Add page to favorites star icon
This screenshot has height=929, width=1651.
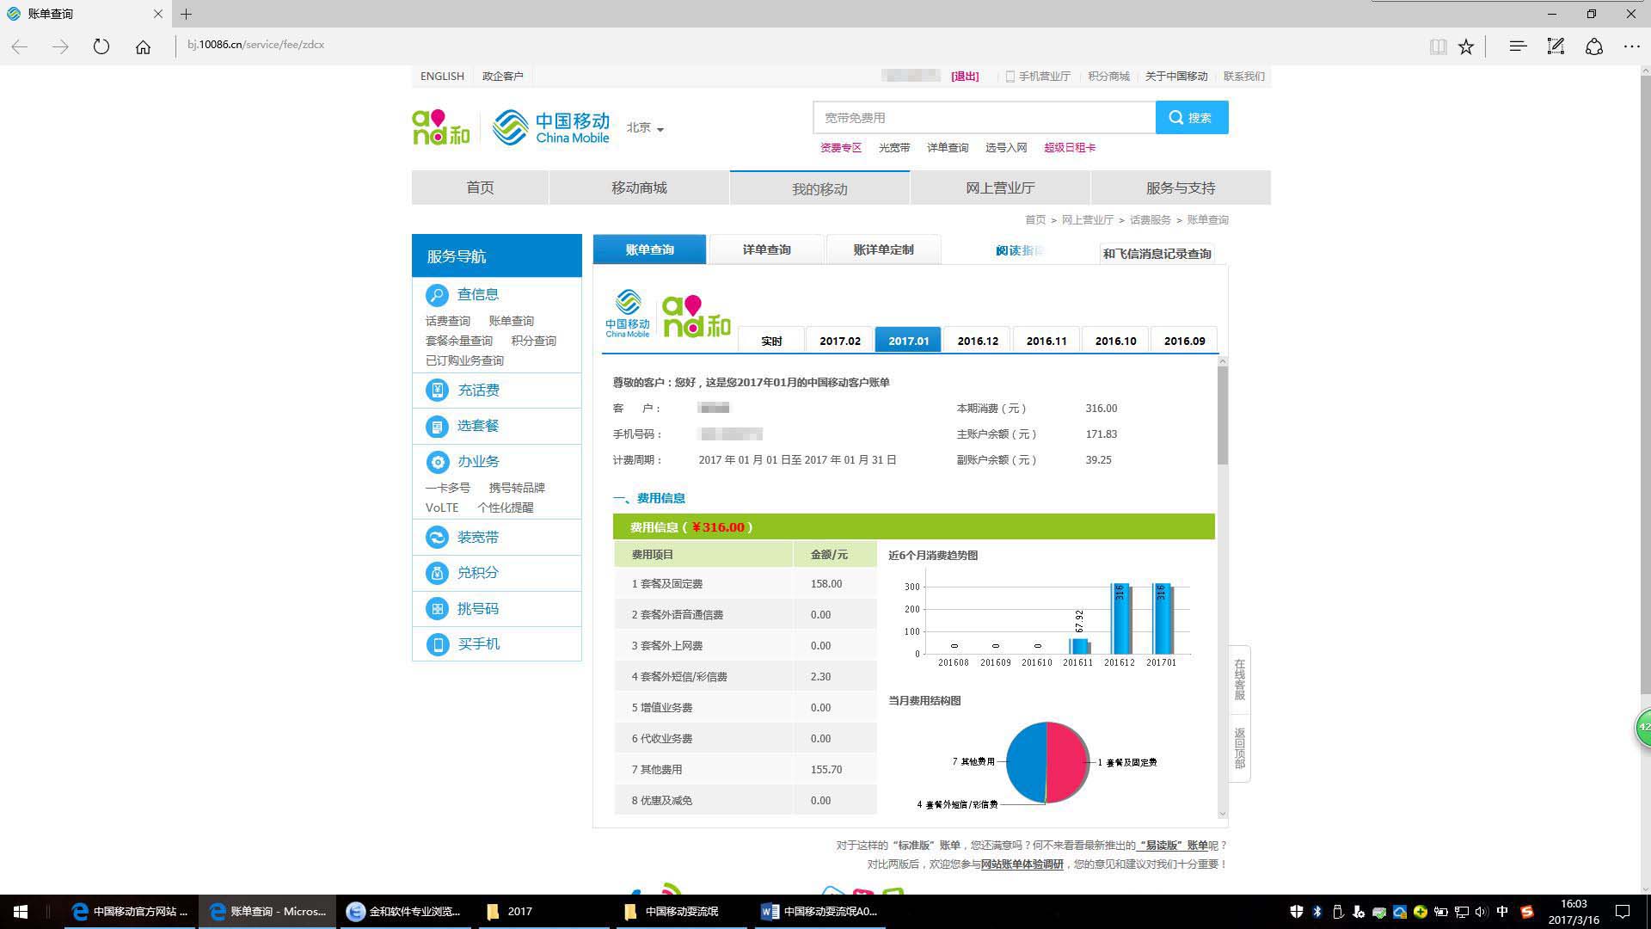tap(1466, 46)
